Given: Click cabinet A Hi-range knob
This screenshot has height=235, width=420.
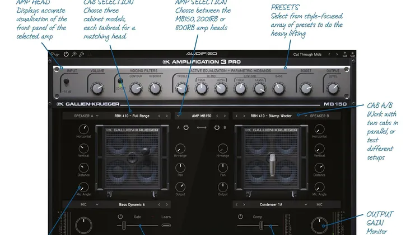Looking at the screenshot, I should (180, 148).
